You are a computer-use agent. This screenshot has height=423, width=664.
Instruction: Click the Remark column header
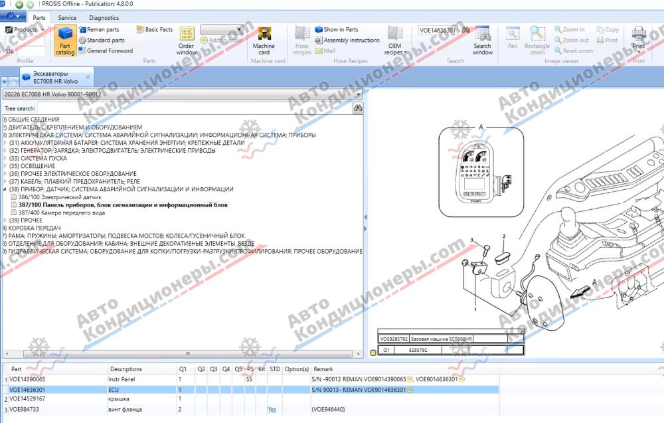pos(323,369)
